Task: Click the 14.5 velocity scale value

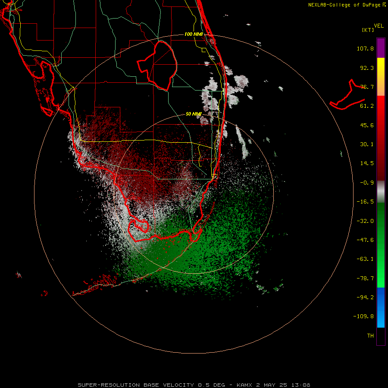Action: (367, 163)
